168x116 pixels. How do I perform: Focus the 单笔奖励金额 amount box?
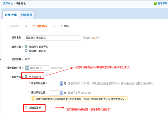tap(54, 84)
